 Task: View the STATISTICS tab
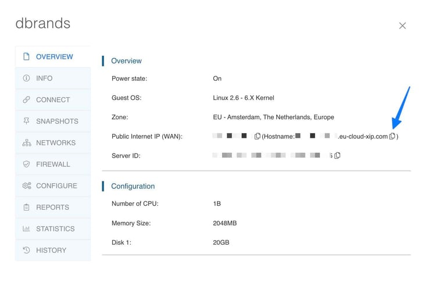pos(53,229)
